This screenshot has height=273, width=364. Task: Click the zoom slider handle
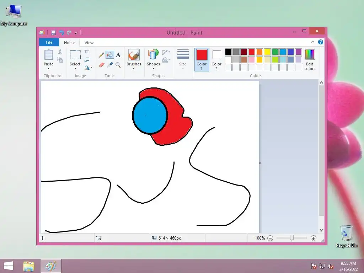(x=292, y=238)
